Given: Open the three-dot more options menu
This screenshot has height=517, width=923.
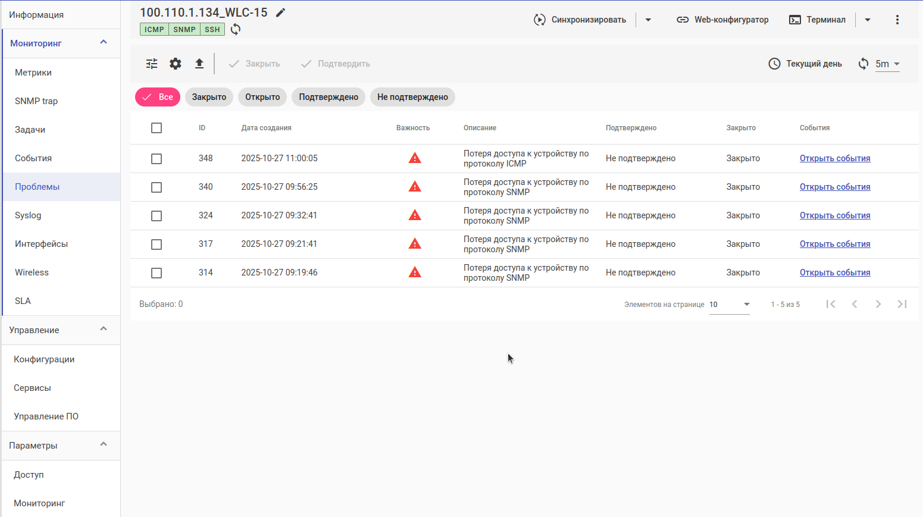Looking at the screenshot, I should point(897,20).
